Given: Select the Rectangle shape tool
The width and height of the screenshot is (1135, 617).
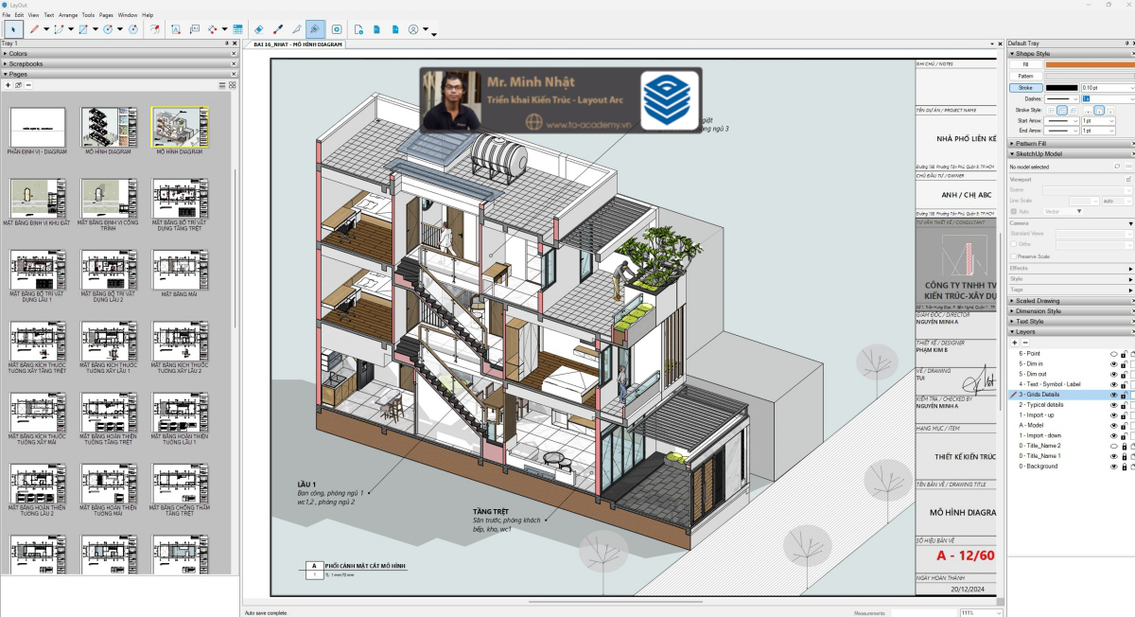Looking at the screenshot, I should click(83, 29).
